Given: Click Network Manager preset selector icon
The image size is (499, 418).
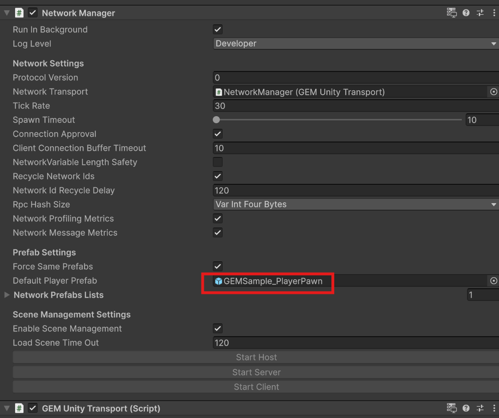Looking at the screenshot, I should [480, 13].
